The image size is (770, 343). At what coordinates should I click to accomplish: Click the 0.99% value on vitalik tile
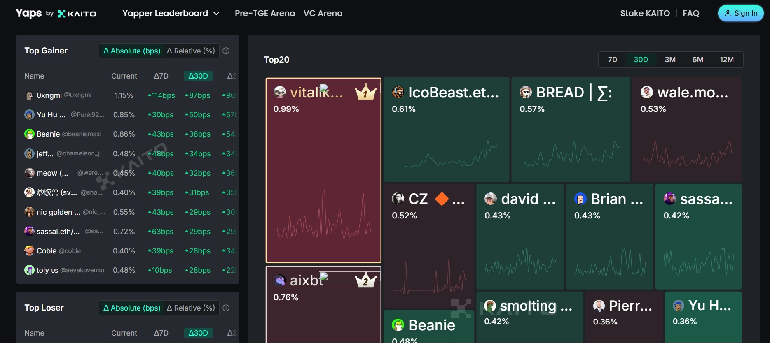point(286,109)
